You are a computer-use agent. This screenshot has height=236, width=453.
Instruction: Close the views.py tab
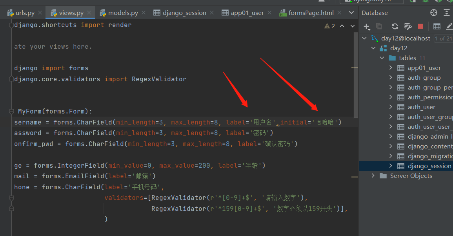tap(89, 13)
